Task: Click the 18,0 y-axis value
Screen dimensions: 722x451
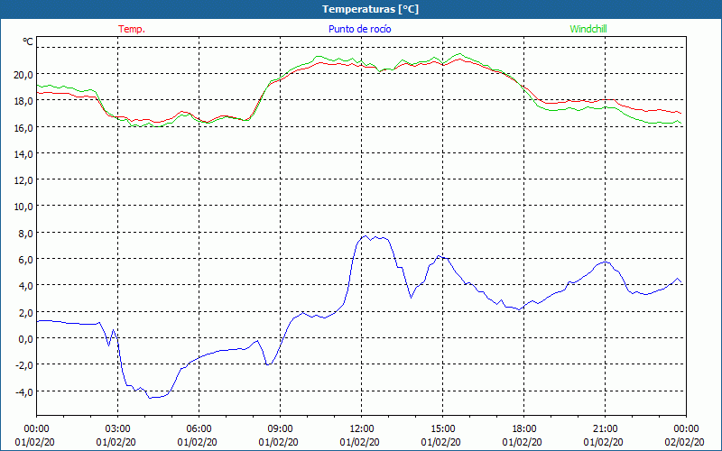Action: pos(23,101)
